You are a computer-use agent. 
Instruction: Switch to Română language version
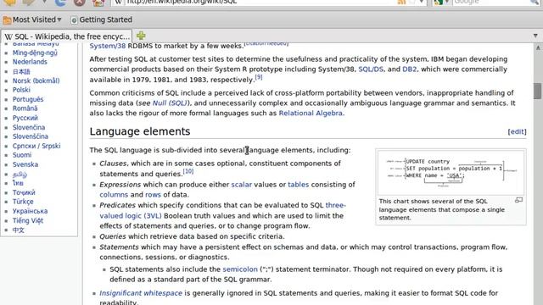click(x=25, y=108)
